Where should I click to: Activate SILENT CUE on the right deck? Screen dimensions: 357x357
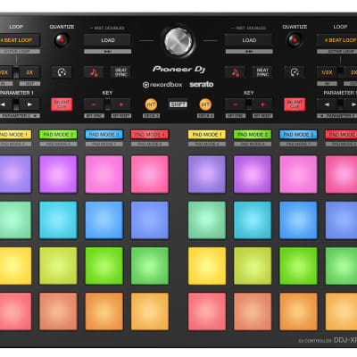295,104
